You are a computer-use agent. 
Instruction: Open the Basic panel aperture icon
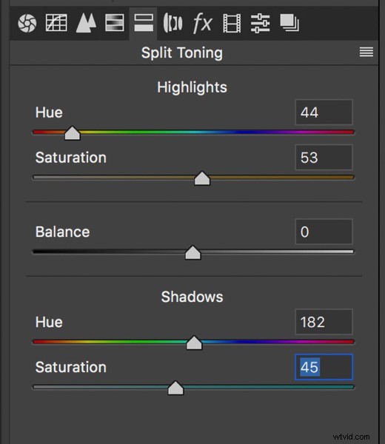(27, 23)
